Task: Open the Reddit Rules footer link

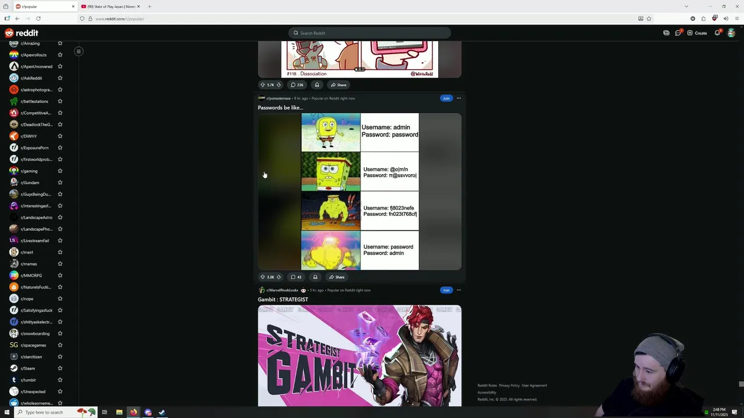Action: tap(487, 385)
